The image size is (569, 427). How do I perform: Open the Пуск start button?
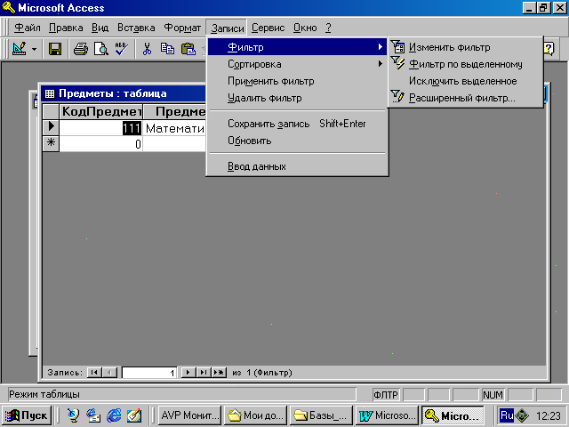[x=27, y=415]
